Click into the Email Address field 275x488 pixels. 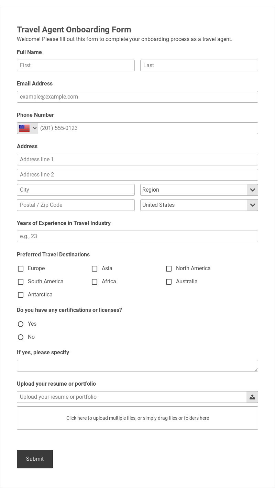click(137, 97)
